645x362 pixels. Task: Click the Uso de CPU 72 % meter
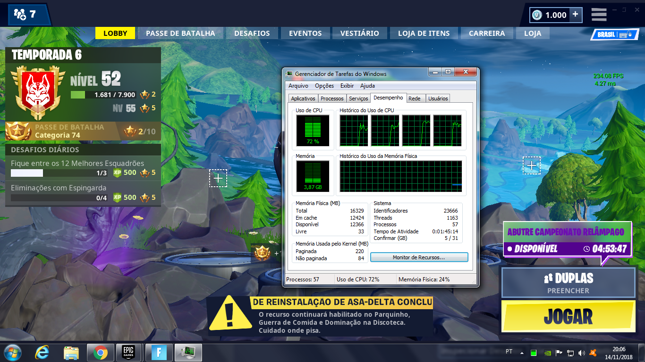[313, 131]
